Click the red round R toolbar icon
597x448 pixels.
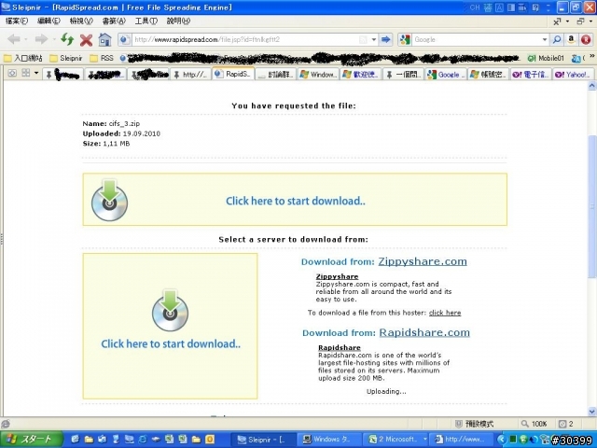586,39
